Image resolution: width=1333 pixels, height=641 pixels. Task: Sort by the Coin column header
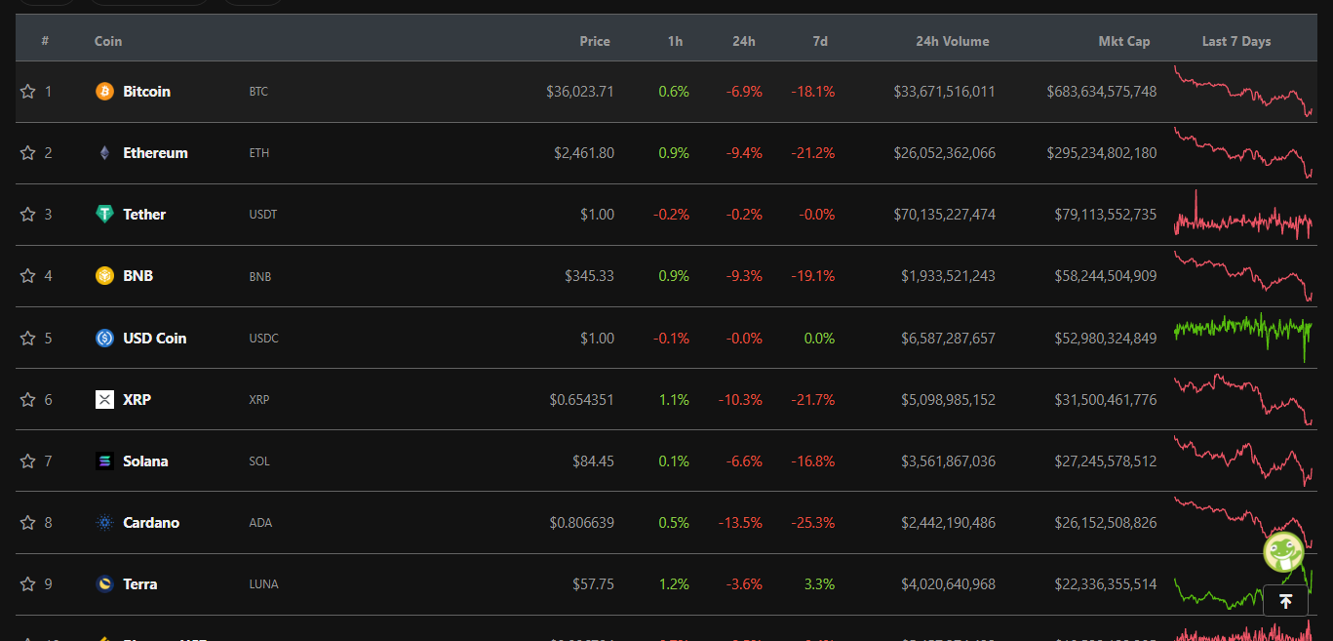pyautogui.click(x=108, y=41)
